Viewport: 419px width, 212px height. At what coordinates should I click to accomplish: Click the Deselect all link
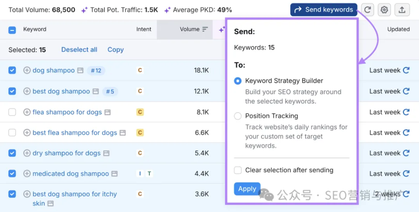tap(79, 50)
